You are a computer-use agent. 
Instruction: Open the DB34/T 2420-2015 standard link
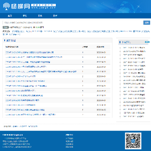29,52
